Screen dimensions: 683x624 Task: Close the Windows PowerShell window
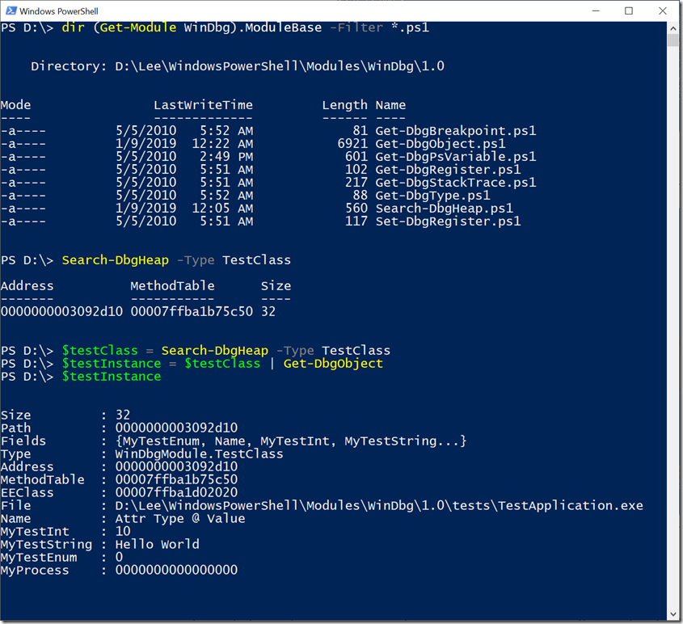tap(663, 11)
